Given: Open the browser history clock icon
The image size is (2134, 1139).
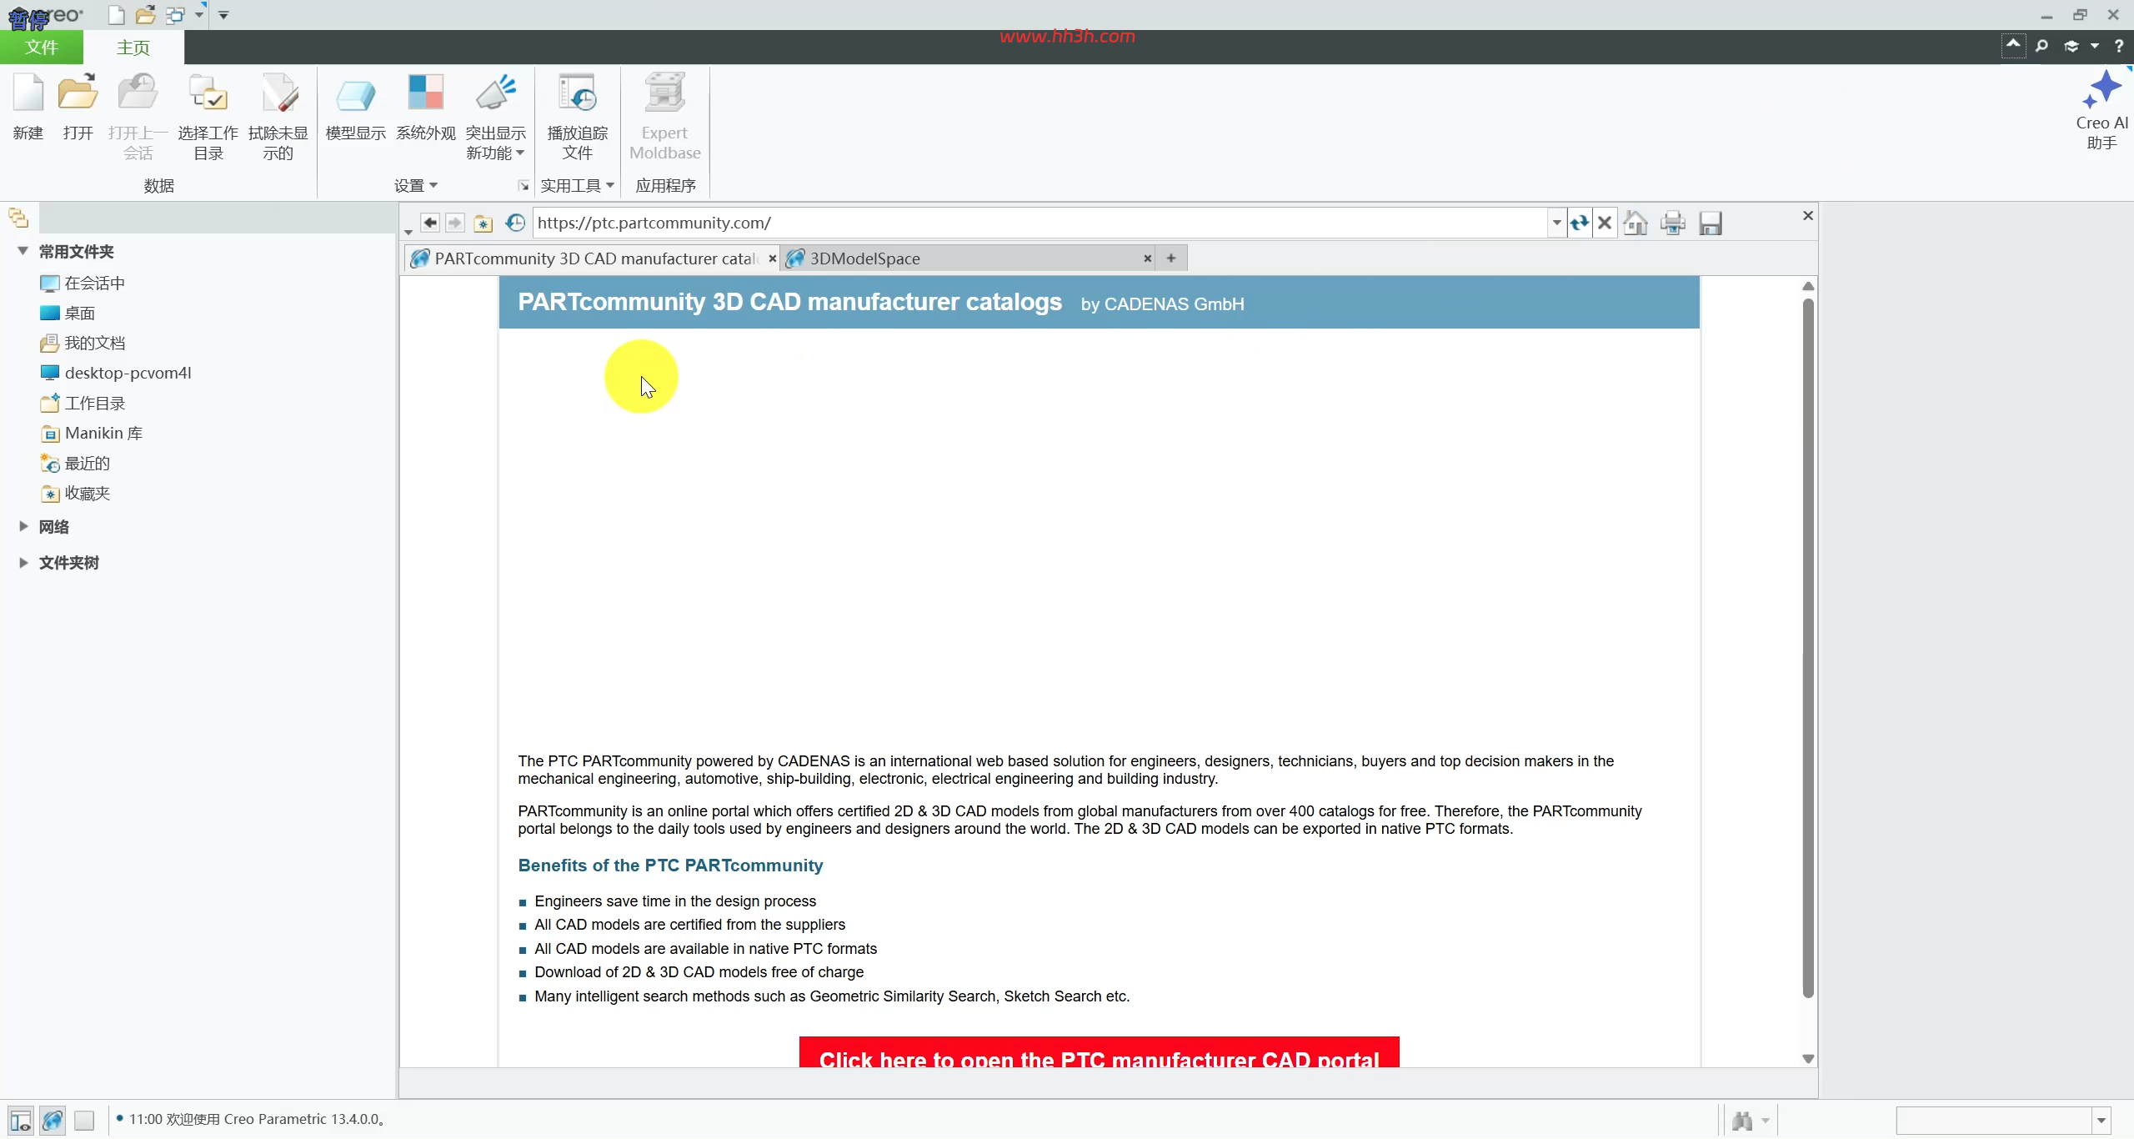Looking at the screenshot, I should pos(515,223).
